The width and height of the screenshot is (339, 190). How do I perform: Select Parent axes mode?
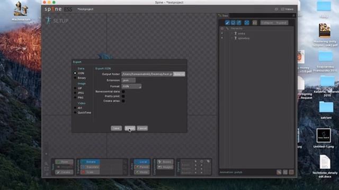tap(141, 167)
